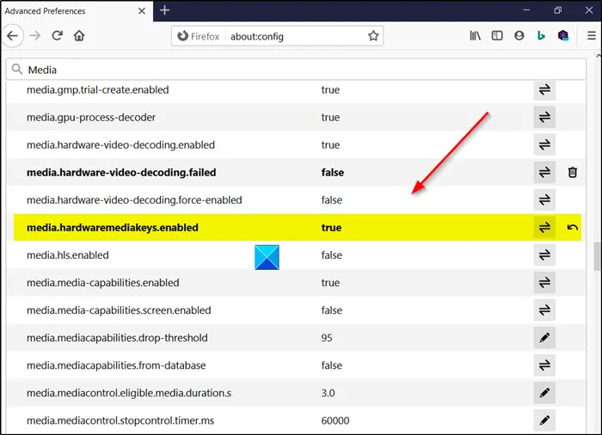The image size is (602, 435).
Task: Open the purple extension icon in toolbar
Action: click(563, 36)
